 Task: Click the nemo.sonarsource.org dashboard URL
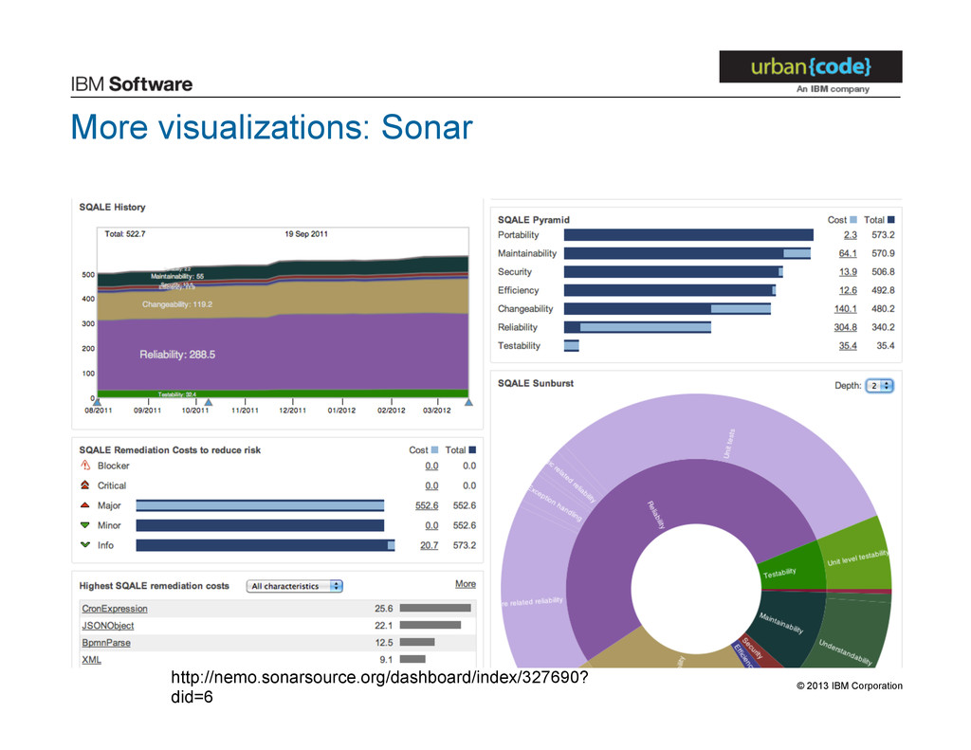(379, 686)
